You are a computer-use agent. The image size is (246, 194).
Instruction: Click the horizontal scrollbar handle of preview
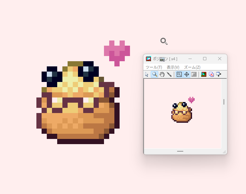[180, 151]
